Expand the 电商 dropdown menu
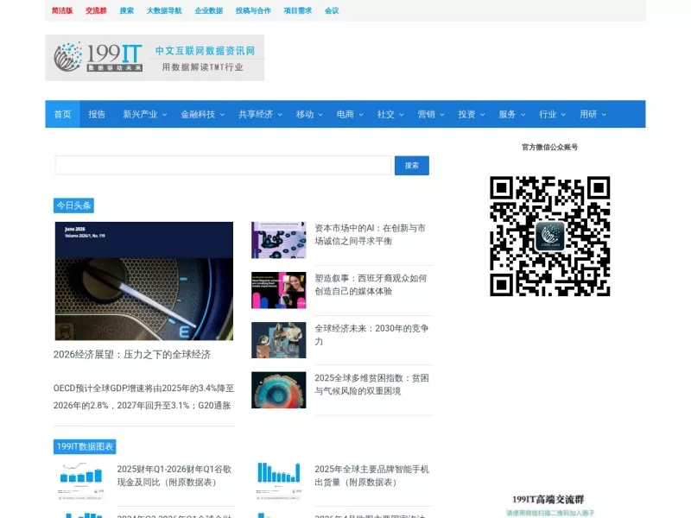The image size is (691, 518). pos(350,114)
